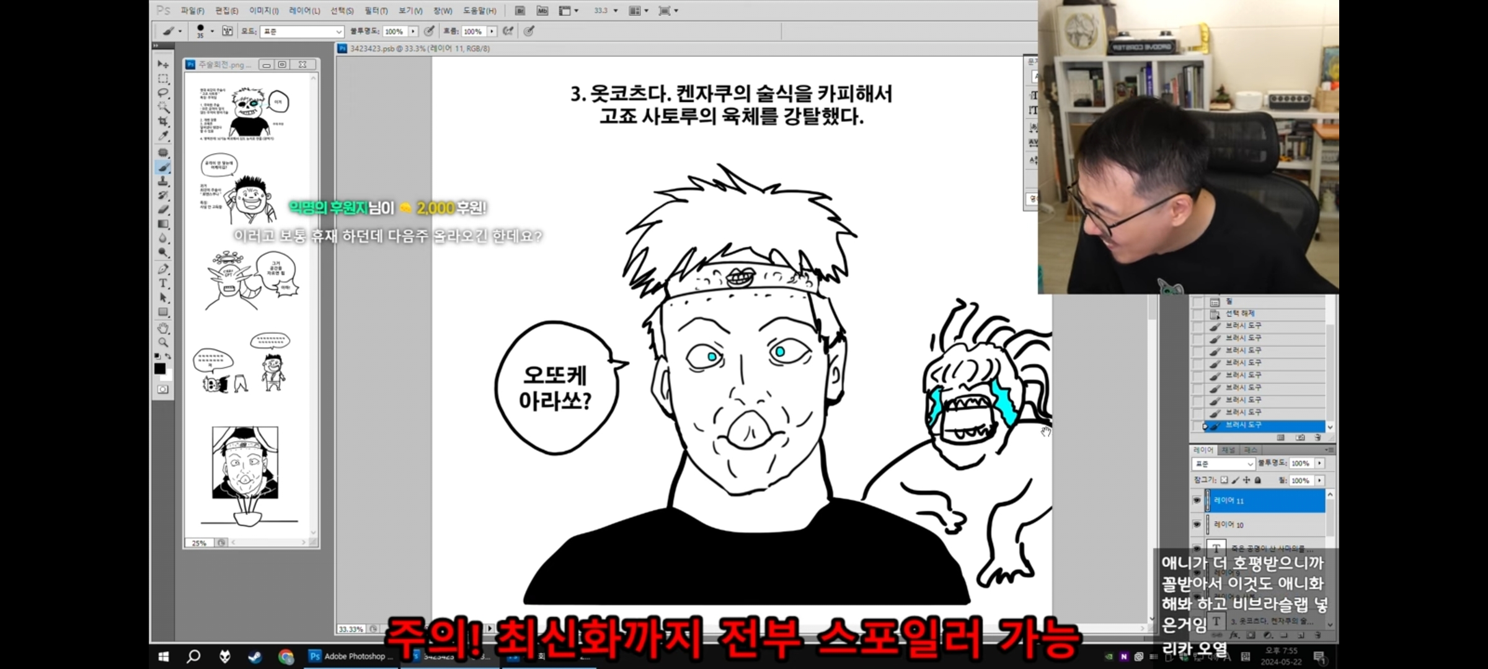Open the 이미지(I) menu
The width and height of the screenshot is (1488, 669).
[x=263, y=11]
